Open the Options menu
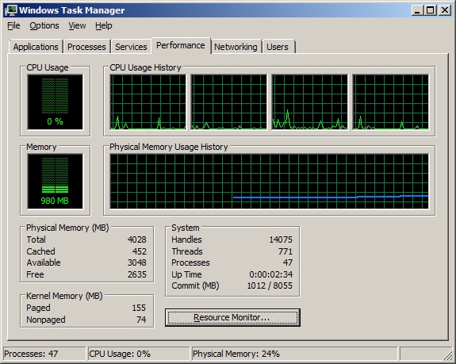The height and width of the screenshot is (364, 456). (44, 25)
